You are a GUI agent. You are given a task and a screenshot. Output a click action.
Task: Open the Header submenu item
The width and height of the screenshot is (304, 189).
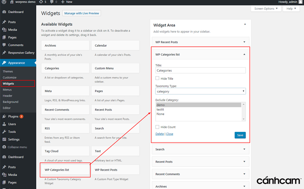coord(7,96)
